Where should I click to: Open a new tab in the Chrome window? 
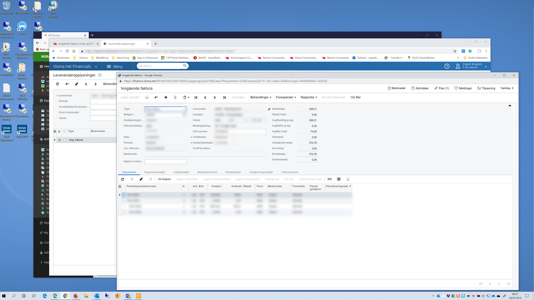coord(156,44)
